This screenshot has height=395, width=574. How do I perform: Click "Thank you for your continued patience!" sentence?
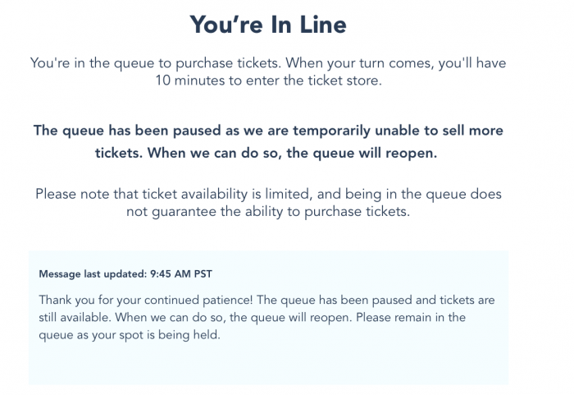click(x=146, y=300)
